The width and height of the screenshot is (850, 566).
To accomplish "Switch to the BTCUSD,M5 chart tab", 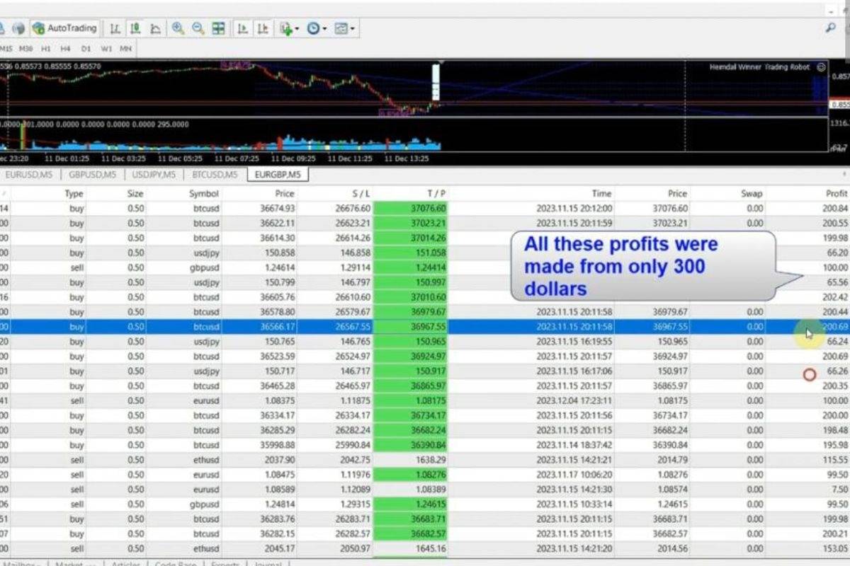I will click(x=214, y=175).
